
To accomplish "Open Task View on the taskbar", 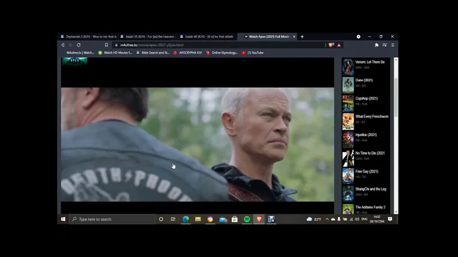I will tap(173, 219).
